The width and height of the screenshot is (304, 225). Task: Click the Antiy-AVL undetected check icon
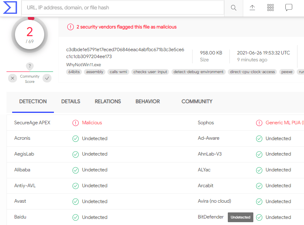(x=75, y=186)
